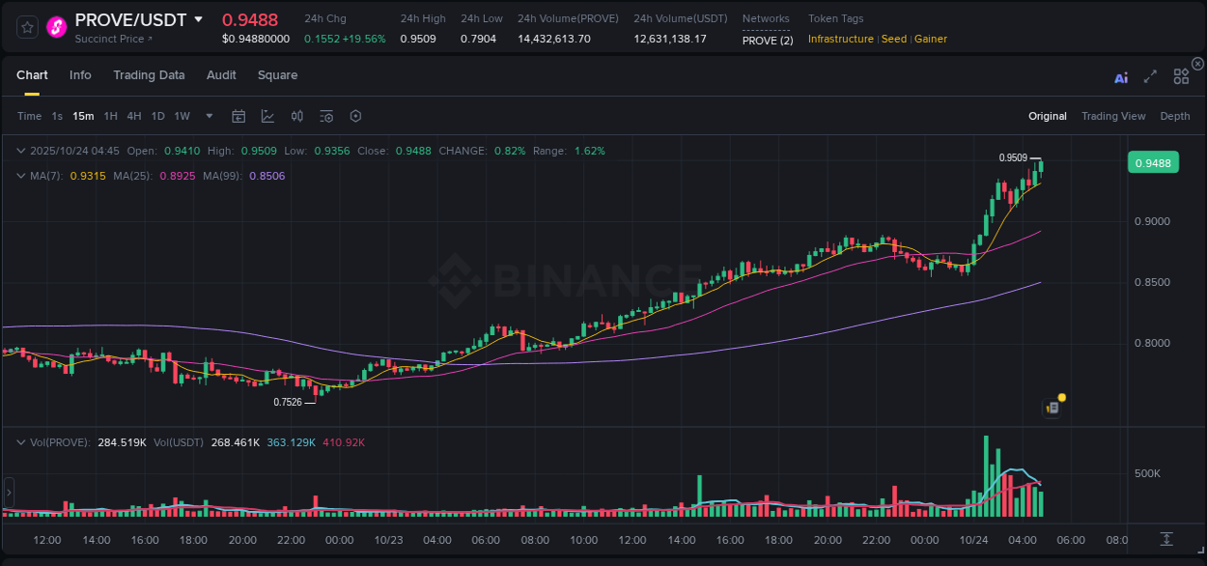Open chart settings via the hexagon icon

click(x=355, y=116)
